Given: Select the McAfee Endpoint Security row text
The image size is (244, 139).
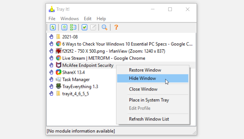Looking at the screenshot, I should 88,65.
